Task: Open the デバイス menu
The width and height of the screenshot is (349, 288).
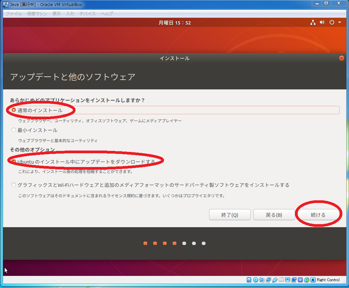Action: (88, 13)
